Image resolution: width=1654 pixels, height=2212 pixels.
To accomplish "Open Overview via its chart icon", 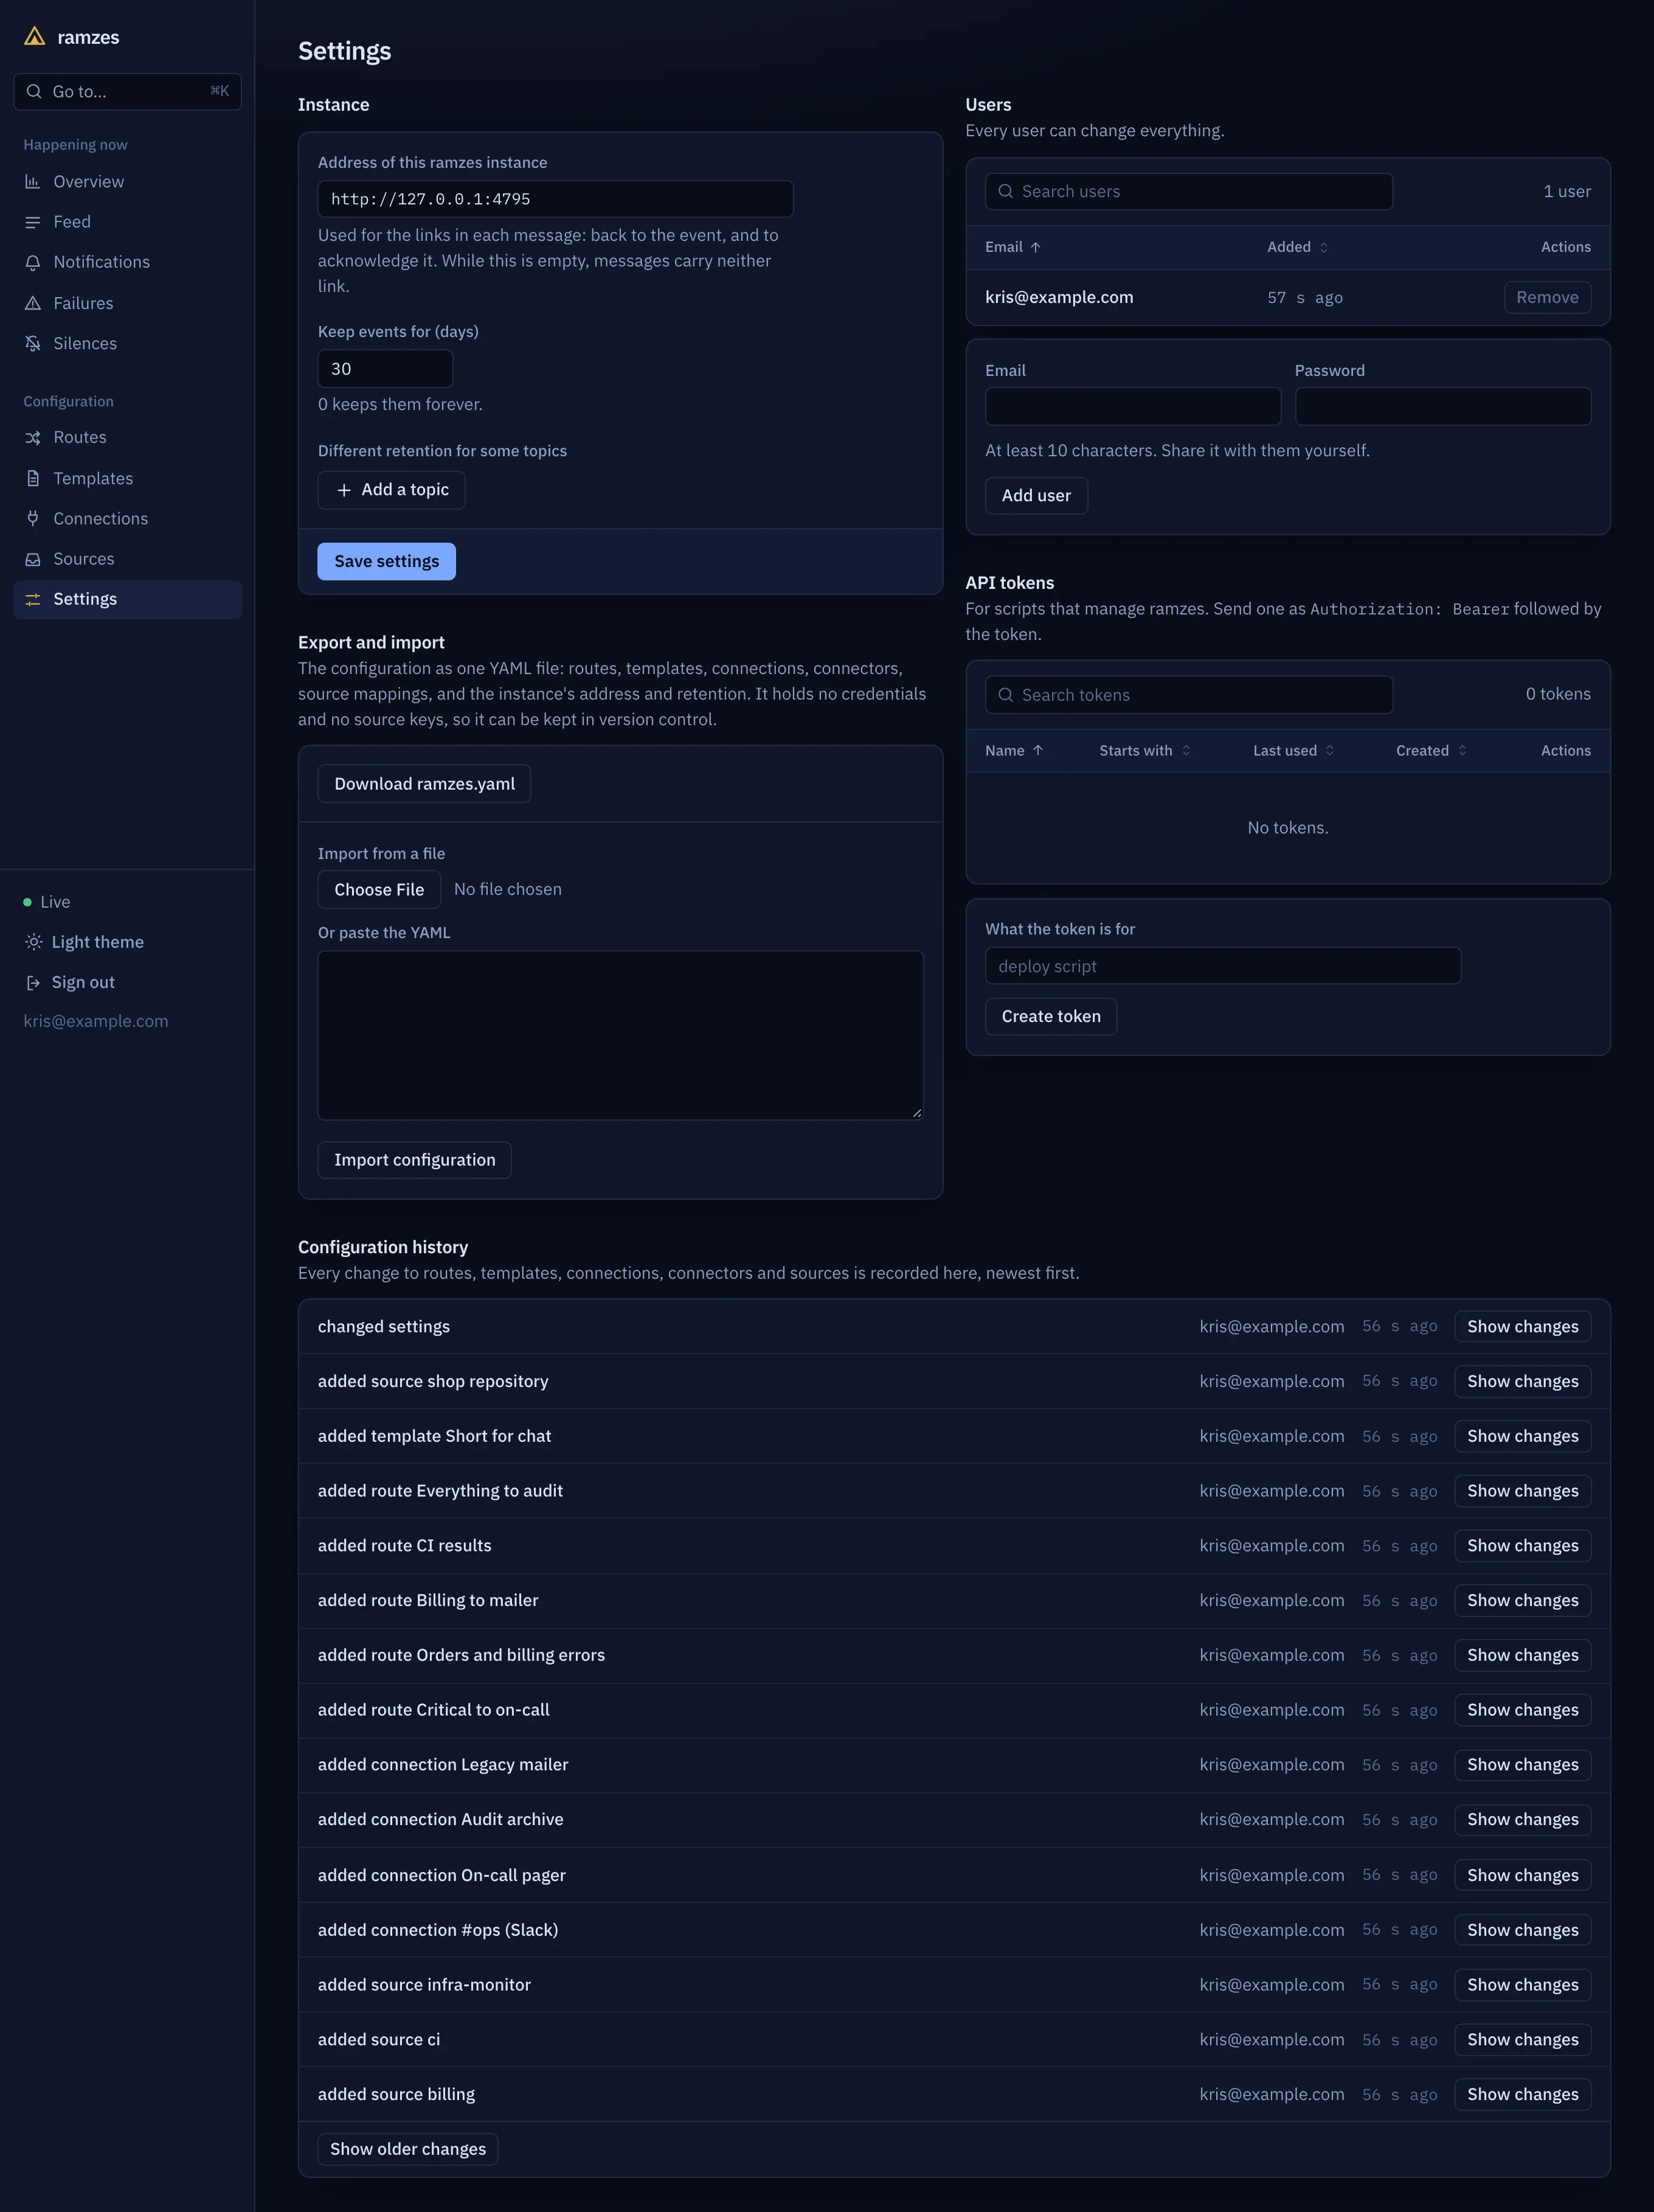I will (x=33, y=182).
